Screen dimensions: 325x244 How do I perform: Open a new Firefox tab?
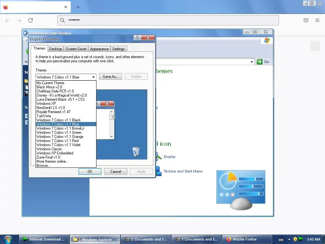tap(78, 7)
